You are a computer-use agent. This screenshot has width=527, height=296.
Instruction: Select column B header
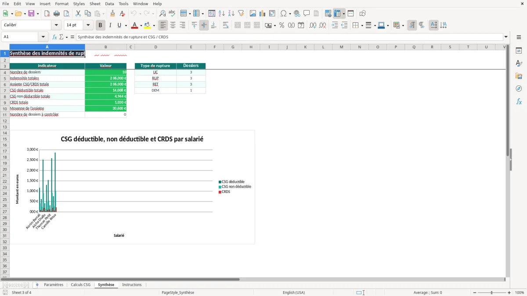[105, 47]
